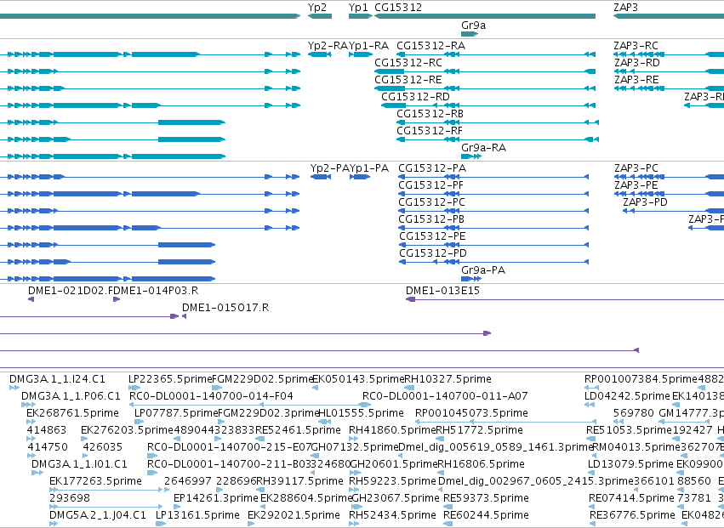Select protein ZAP3-PD
Image resolution: width=724 pixels, height=528 pixels.
click(x=645, y=202)
